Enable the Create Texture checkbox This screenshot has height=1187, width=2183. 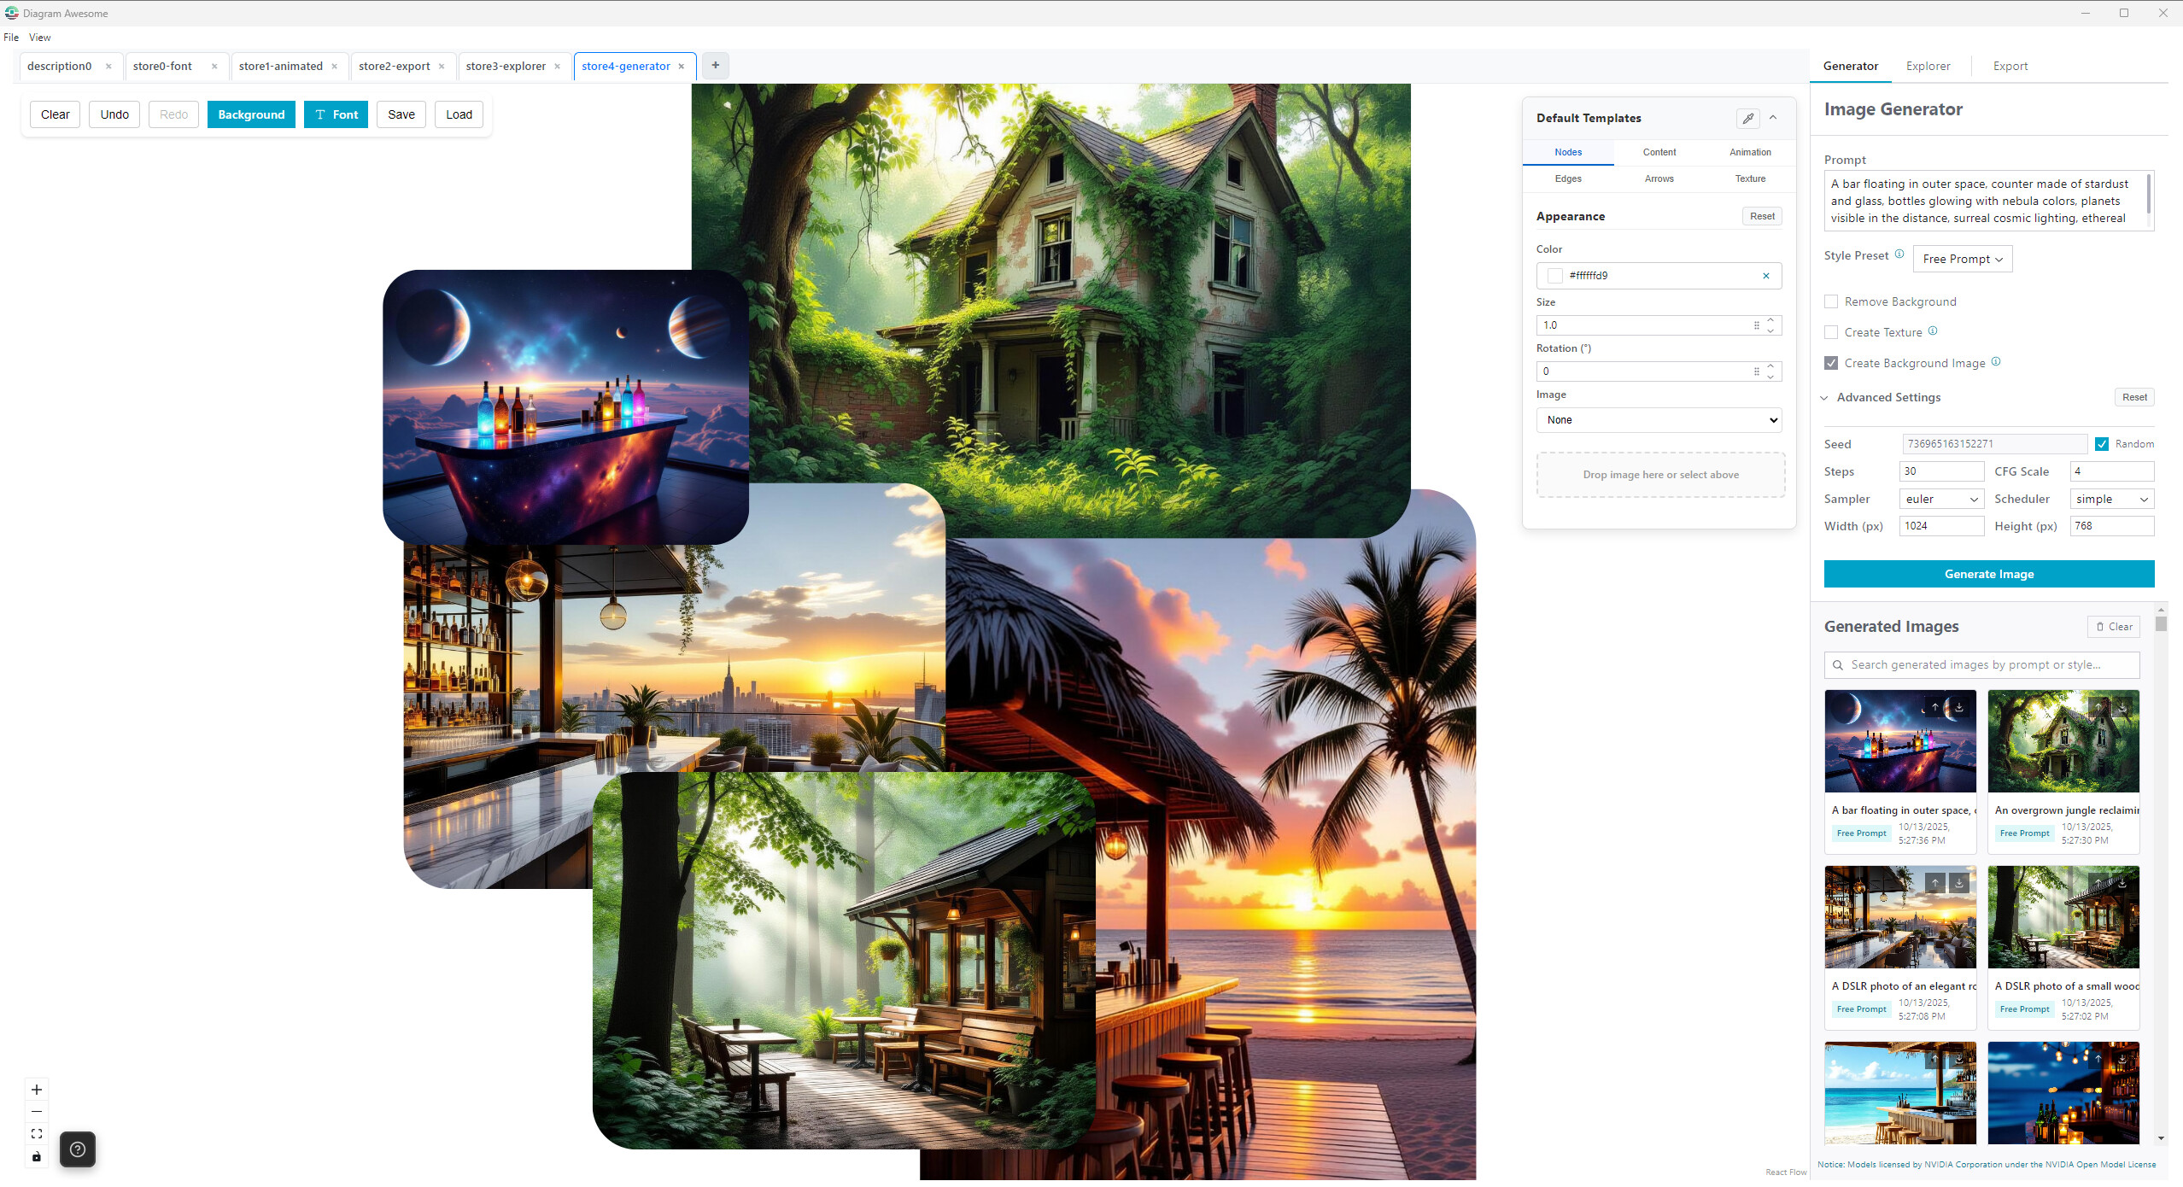1831,332
